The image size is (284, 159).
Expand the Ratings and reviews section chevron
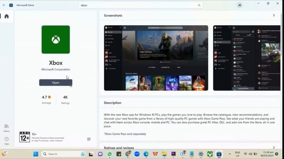point(274,148)
